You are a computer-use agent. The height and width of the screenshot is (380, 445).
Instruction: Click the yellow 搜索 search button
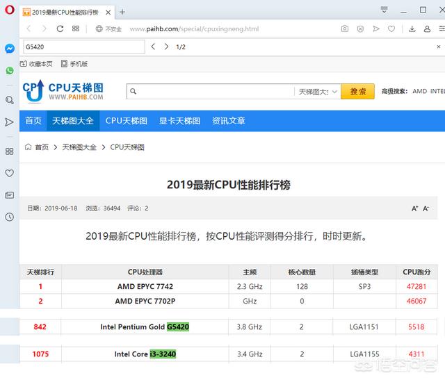pos(357,91)
